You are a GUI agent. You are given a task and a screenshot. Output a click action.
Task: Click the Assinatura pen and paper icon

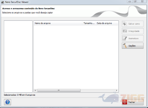tap(125, 38)
